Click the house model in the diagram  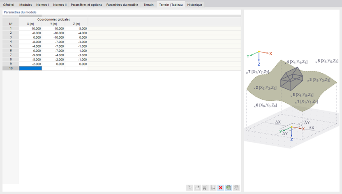(291, 79)
